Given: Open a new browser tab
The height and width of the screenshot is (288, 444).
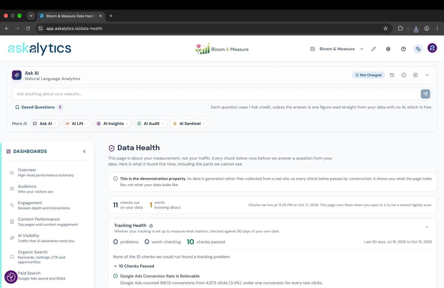Looking at the screenshot, I should [x=111, y=16].
